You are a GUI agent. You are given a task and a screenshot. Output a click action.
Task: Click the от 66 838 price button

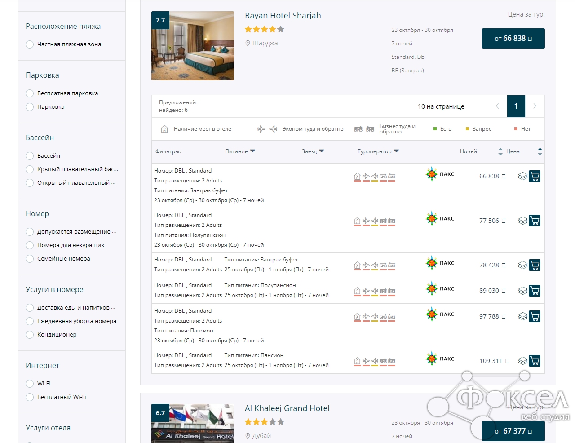[513, 38]
